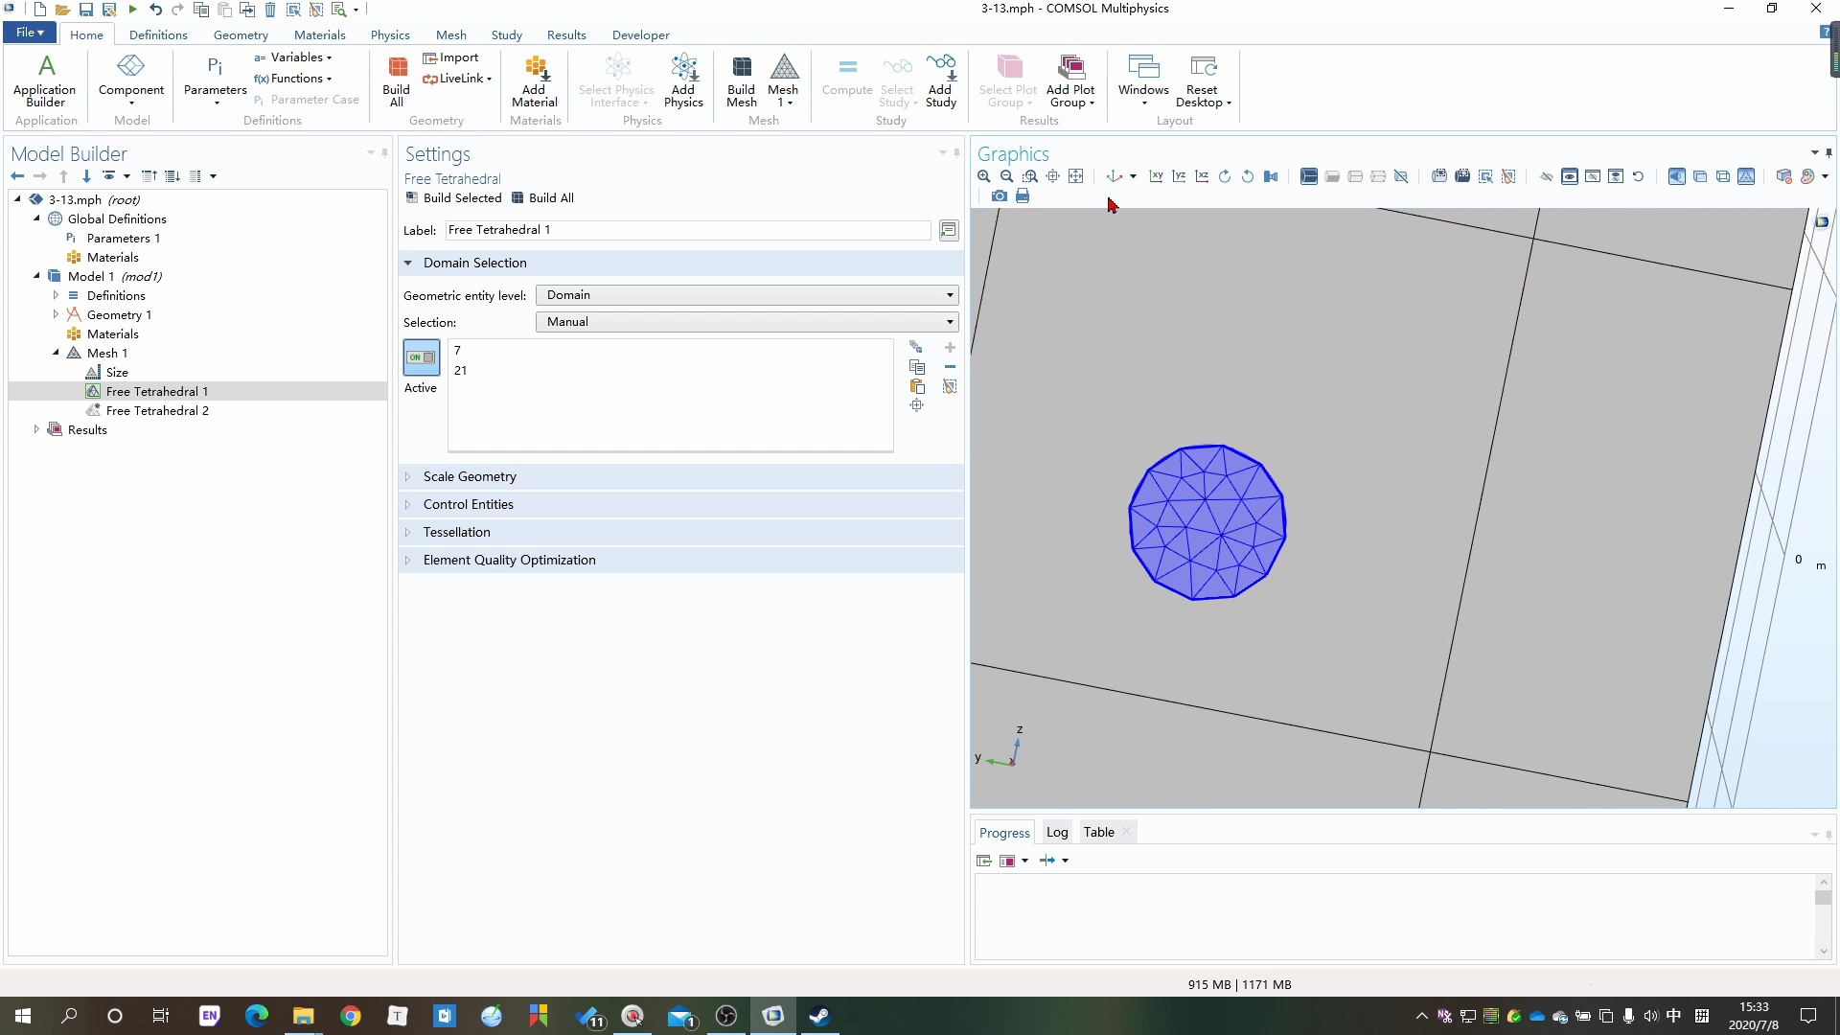Select Free Tetrahedral 2 tree node
Screen dimensions: 1840x1035
[x=157, y=410]
